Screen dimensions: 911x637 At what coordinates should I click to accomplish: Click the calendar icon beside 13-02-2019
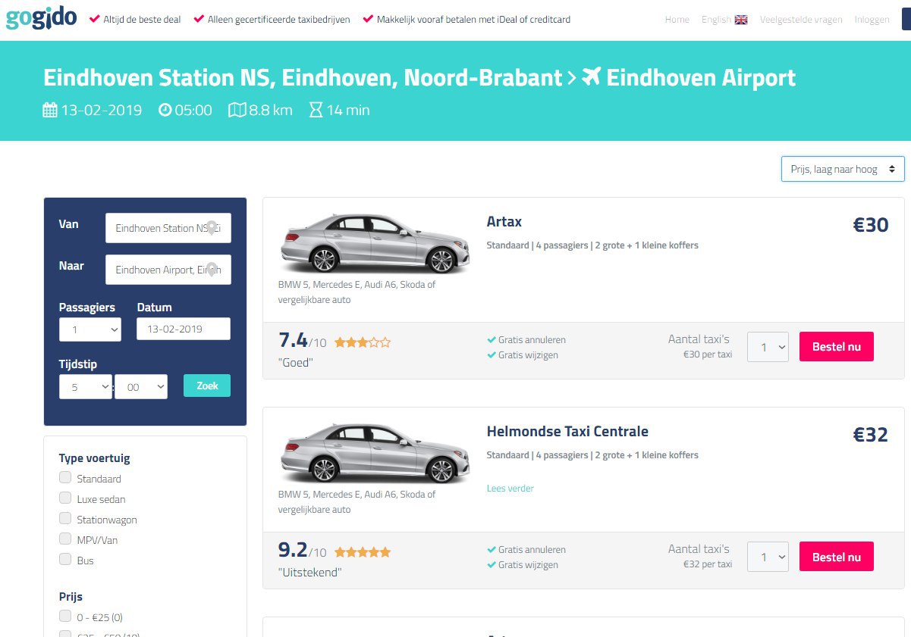(x=50, y=111)
